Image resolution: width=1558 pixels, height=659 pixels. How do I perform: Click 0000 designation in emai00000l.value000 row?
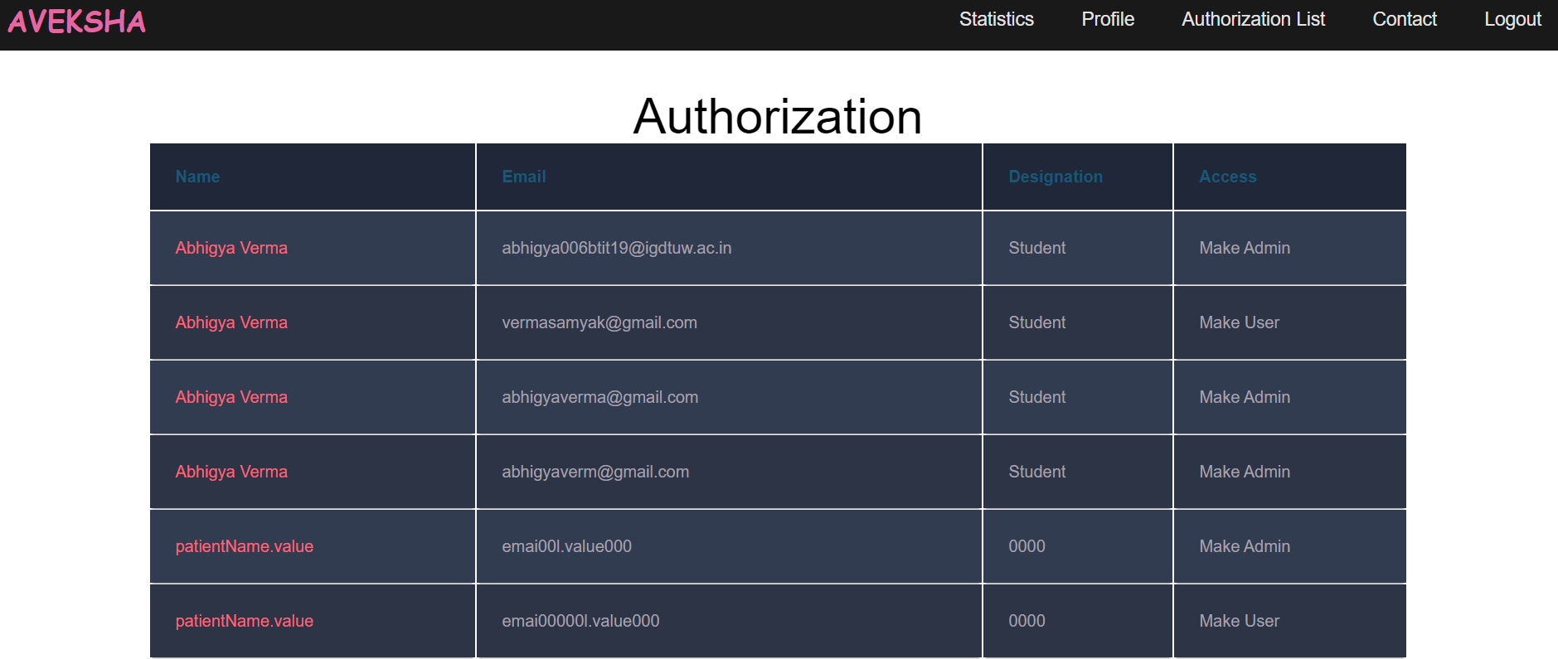point(1027,621)
